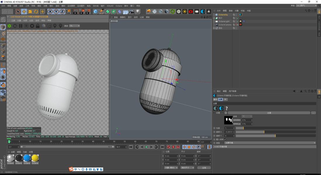Toggle clay mode sphere in Live Viewer

[x=44, y=26]
